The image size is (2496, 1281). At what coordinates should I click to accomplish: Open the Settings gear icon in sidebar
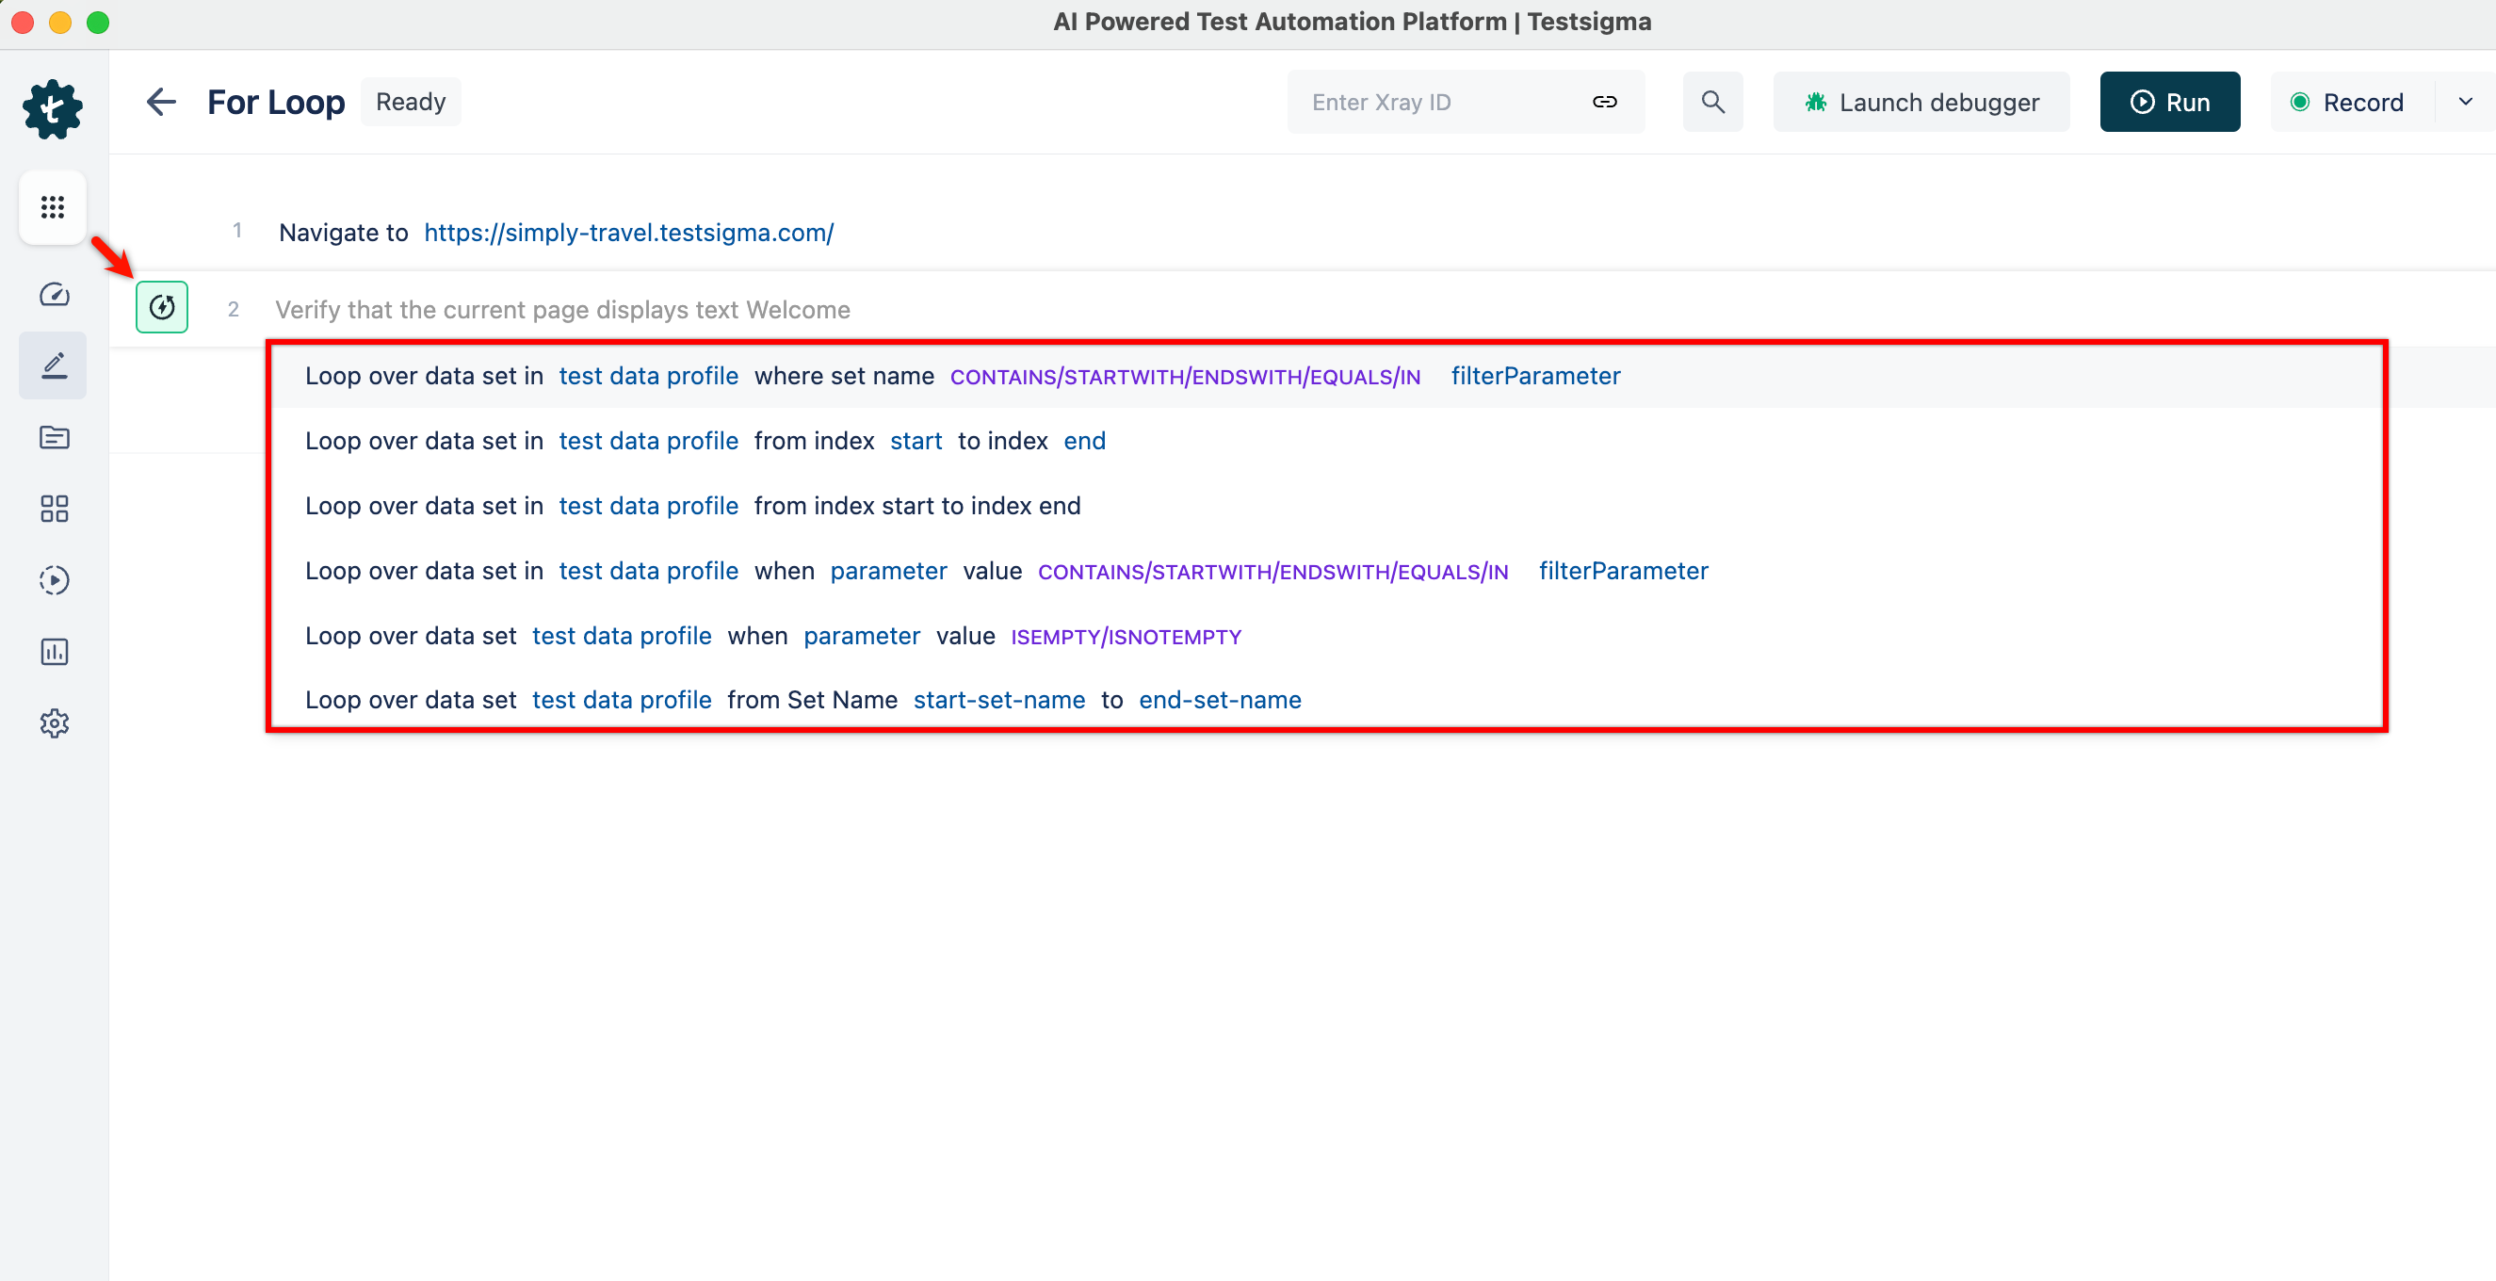tap(55, 723)
